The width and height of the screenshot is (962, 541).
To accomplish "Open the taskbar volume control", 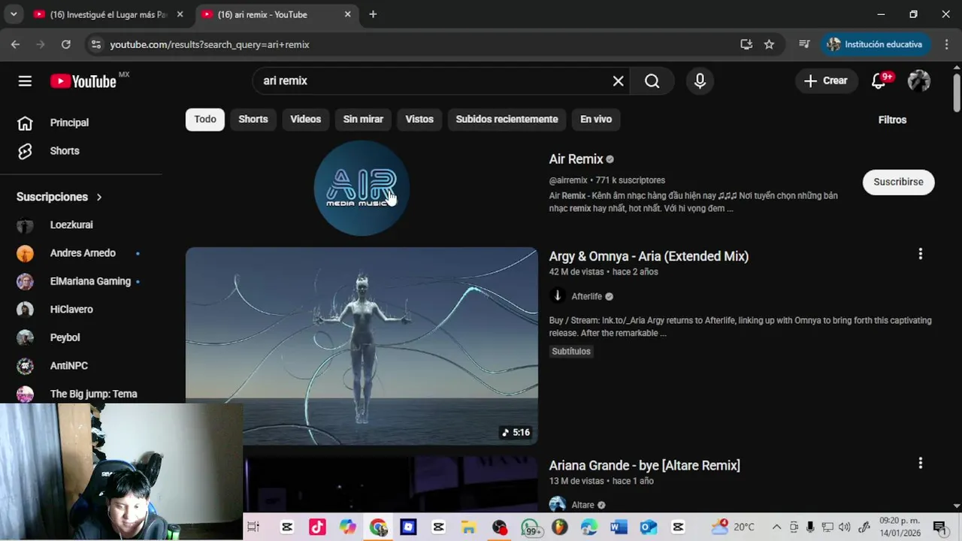I will [x=844, y=527].
